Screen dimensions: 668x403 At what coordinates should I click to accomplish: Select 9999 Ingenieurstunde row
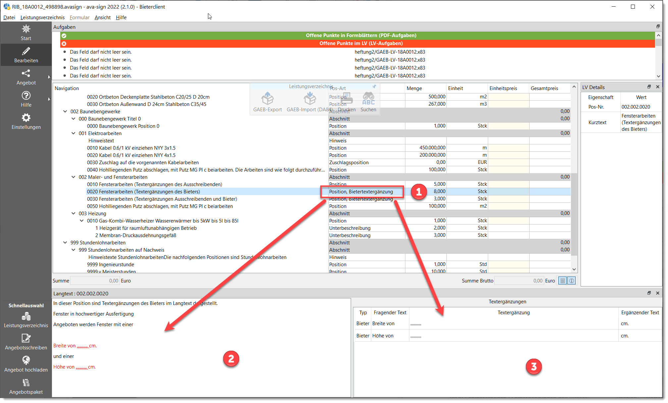pos(111,265)
